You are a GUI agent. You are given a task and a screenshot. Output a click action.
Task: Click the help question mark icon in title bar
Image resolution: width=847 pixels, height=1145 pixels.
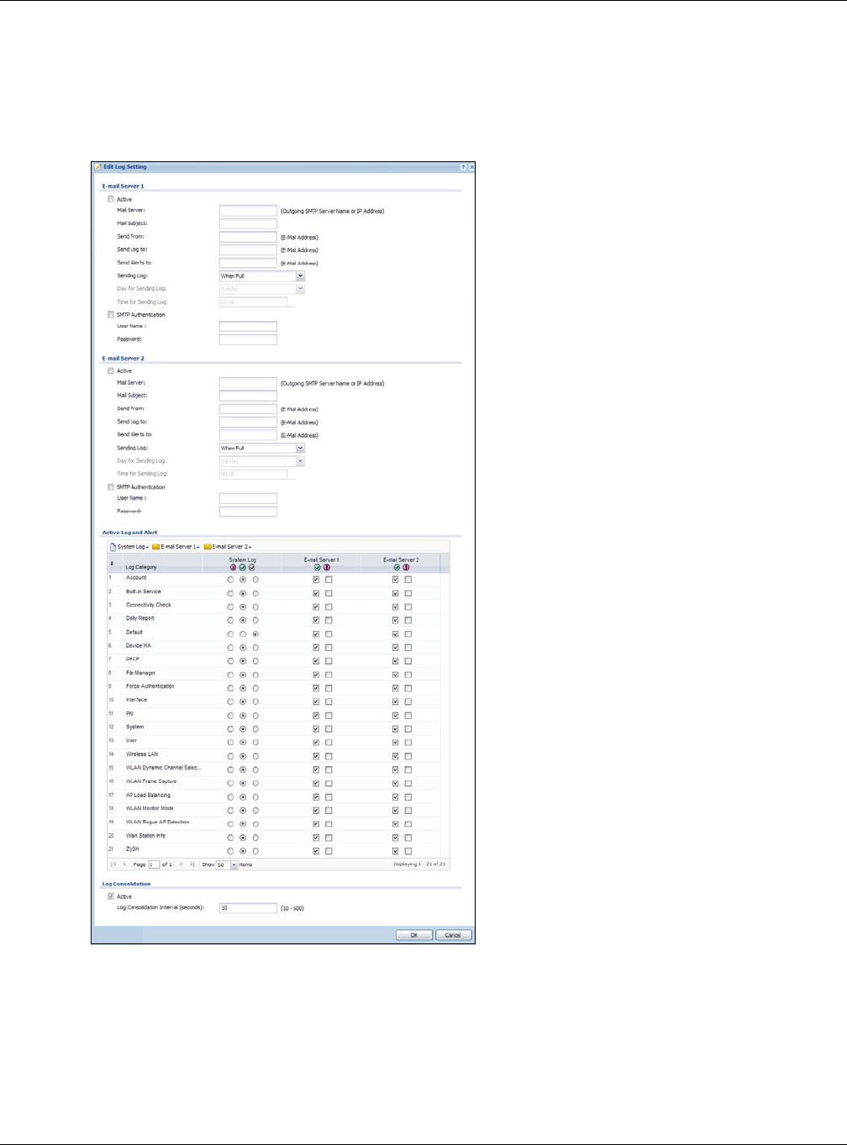pyautogui.click(x=464, y=167)
